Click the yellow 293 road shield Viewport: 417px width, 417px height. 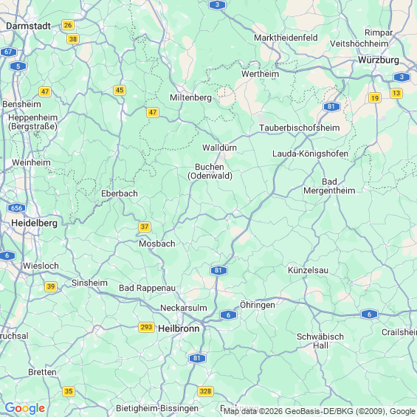[146, 327]
